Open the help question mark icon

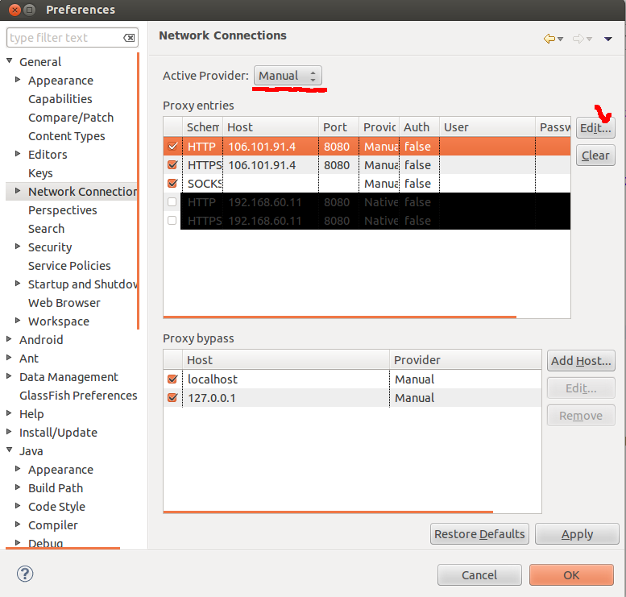[x=25, y=574]
